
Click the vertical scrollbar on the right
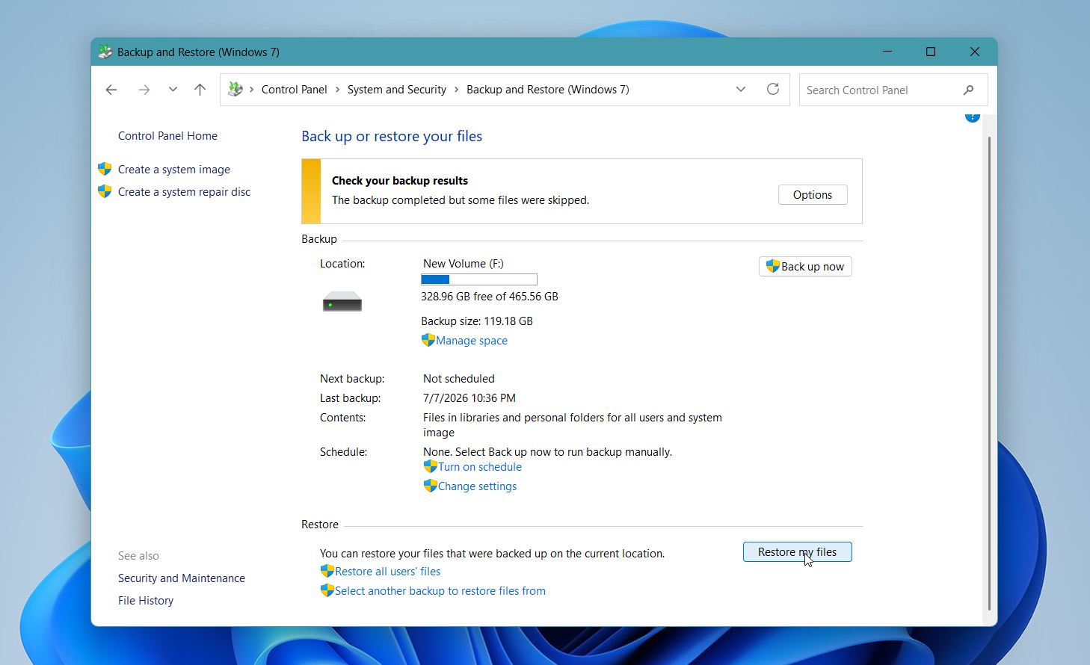point(990,374)
